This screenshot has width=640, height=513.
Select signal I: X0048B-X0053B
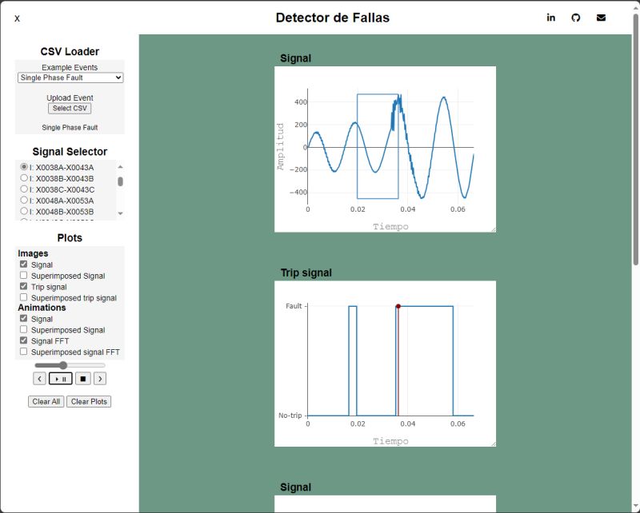tap(24, 211)
